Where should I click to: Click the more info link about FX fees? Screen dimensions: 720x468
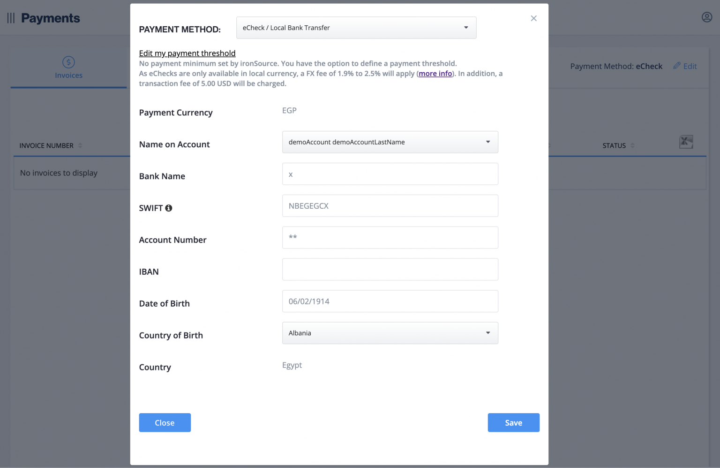click(x=435, y=73)
